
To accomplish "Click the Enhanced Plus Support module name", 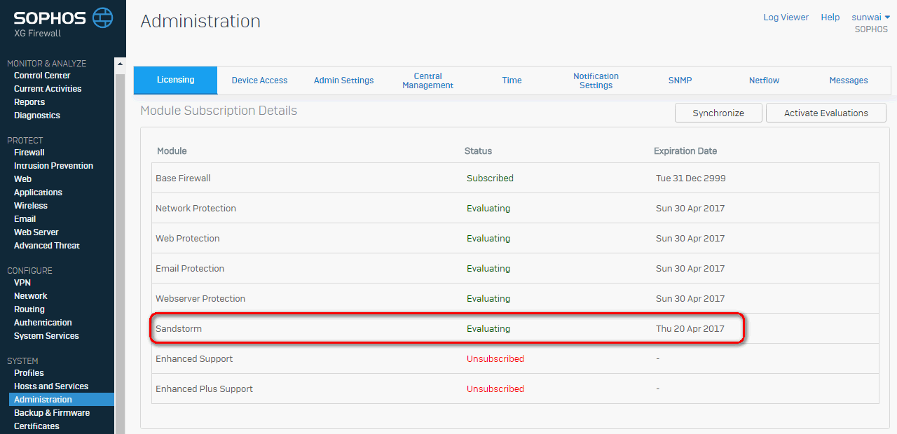I will tap(204, 389).
